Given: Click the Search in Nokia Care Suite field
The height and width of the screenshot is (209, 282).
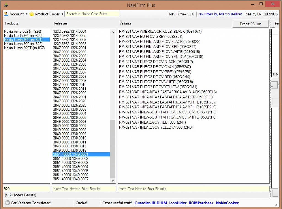Looking at the screenshot, I should point(92,14).
